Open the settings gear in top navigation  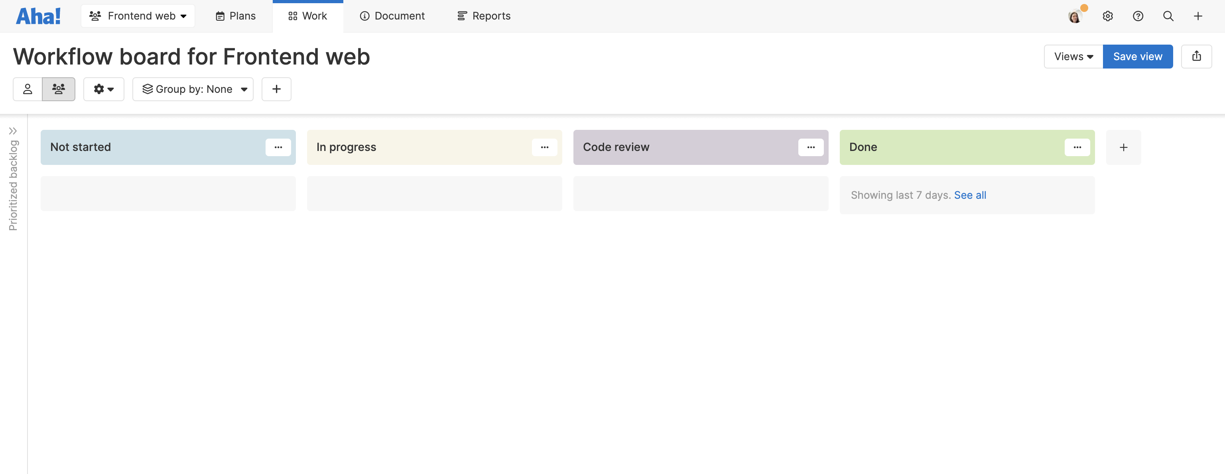[x=1108, y=16]
